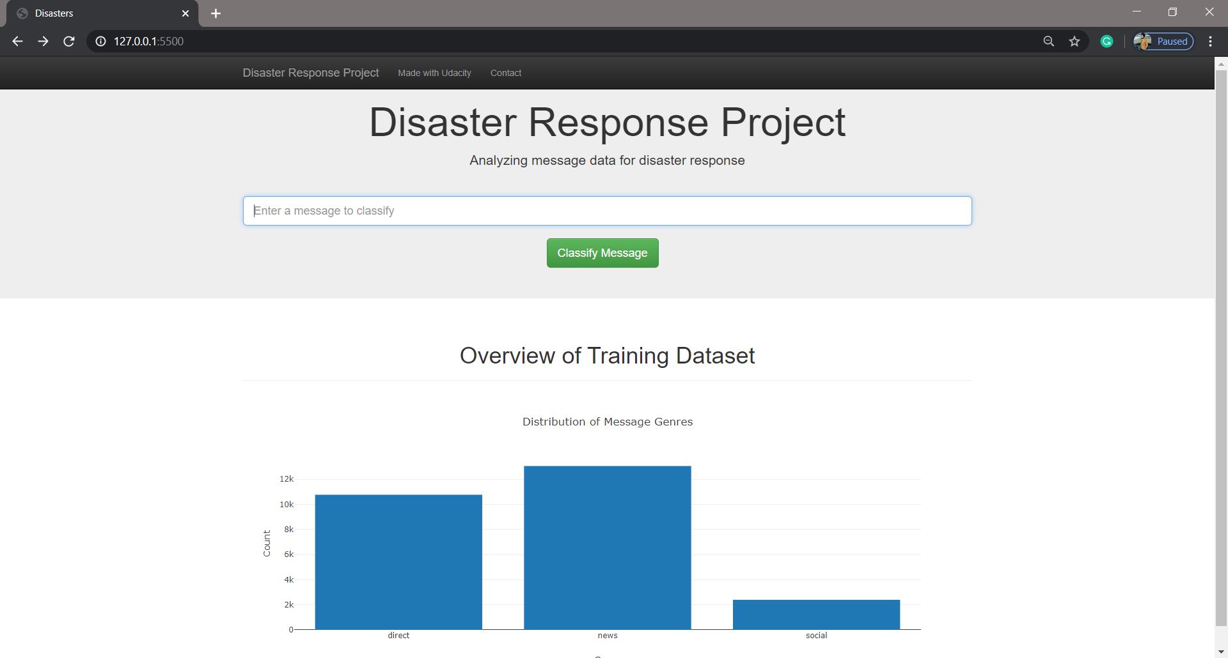Open the Grammarly extension

pyautogui.click(x=1106, y=40)
